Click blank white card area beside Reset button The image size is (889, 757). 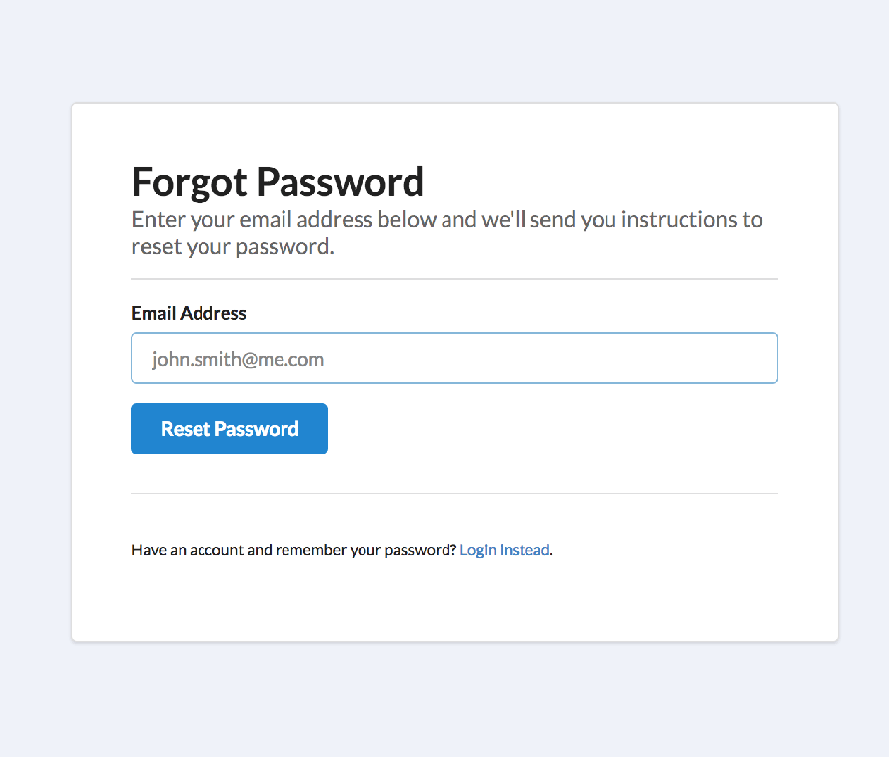(553, 429)
